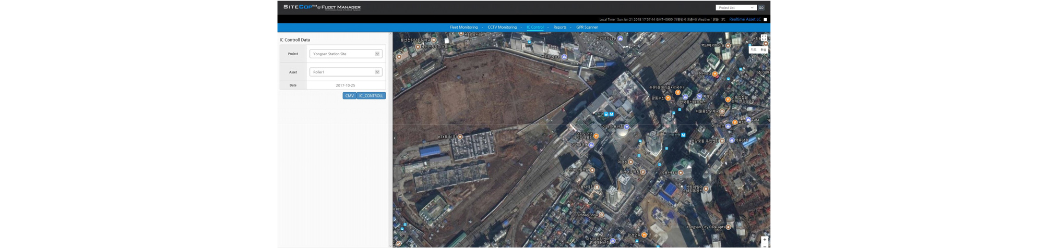Switch map to 지도 (map) view
1048x248 pixels.
pos(753,49)
